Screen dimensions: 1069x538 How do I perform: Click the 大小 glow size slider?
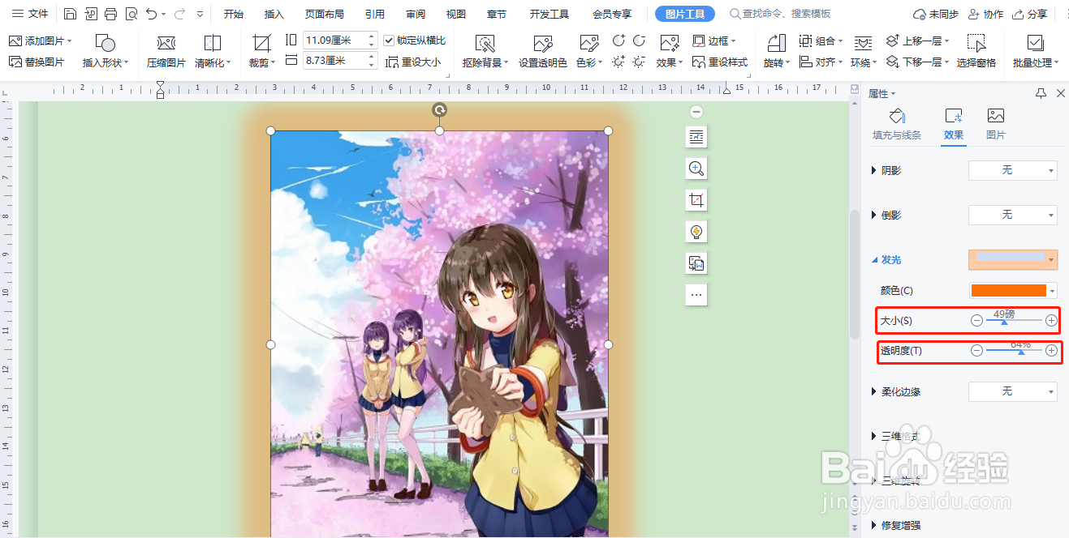click(x=1014, y=321)
